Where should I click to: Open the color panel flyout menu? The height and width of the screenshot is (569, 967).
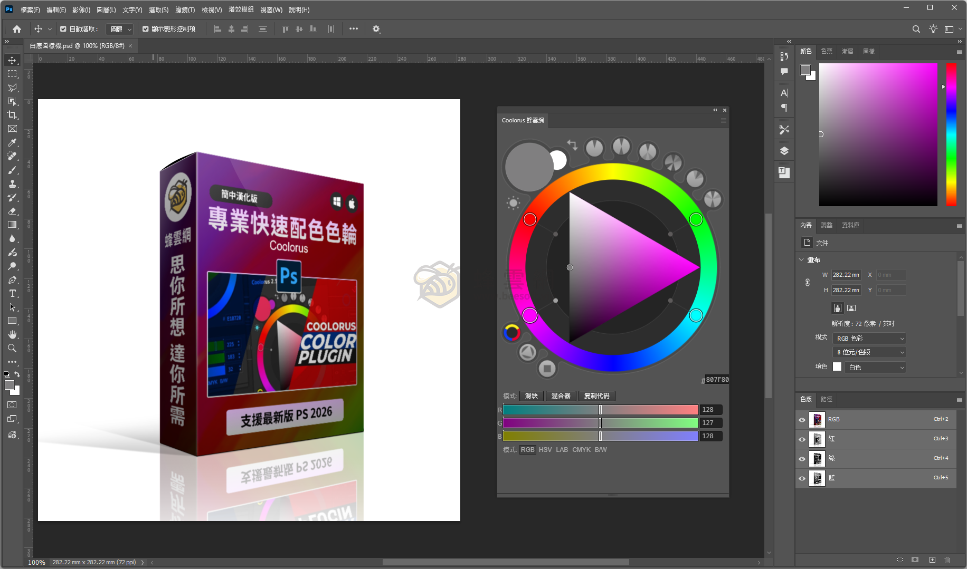(959, 52)
